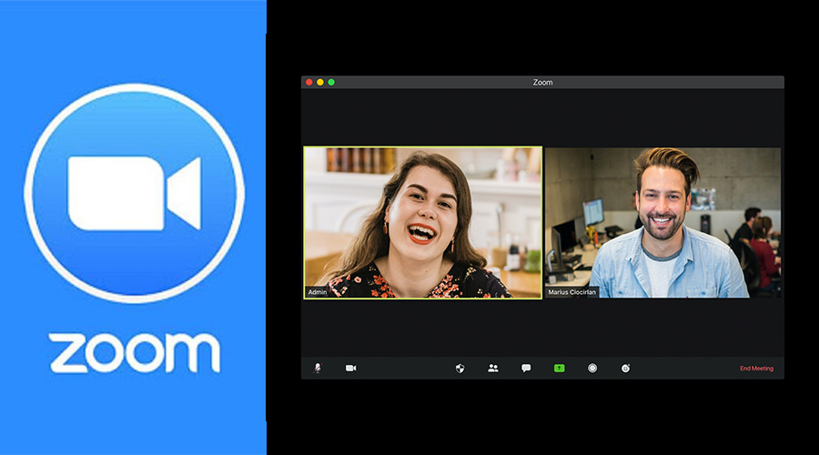This screenshot has width=819, height=455.
Task: Click the white zoom wordmark
Action: [135, 353]
